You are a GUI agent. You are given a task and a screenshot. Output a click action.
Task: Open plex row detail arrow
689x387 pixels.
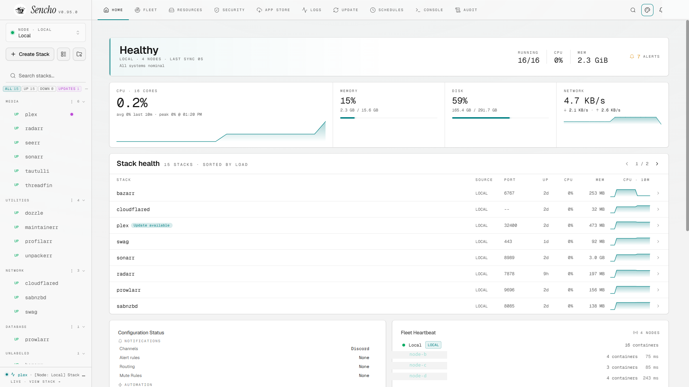pyautogui.click(x=658, y=225)
